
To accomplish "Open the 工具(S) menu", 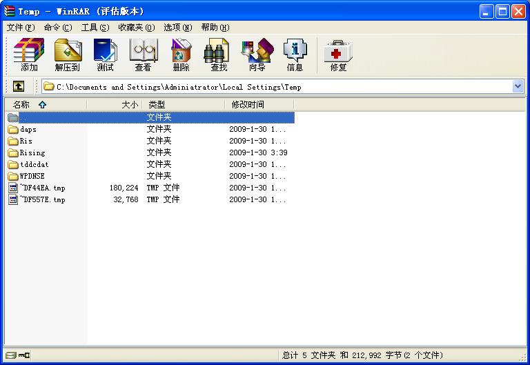I will point(95,28).
